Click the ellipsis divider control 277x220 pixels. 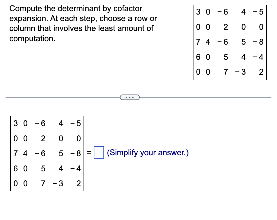coord(129,97)
